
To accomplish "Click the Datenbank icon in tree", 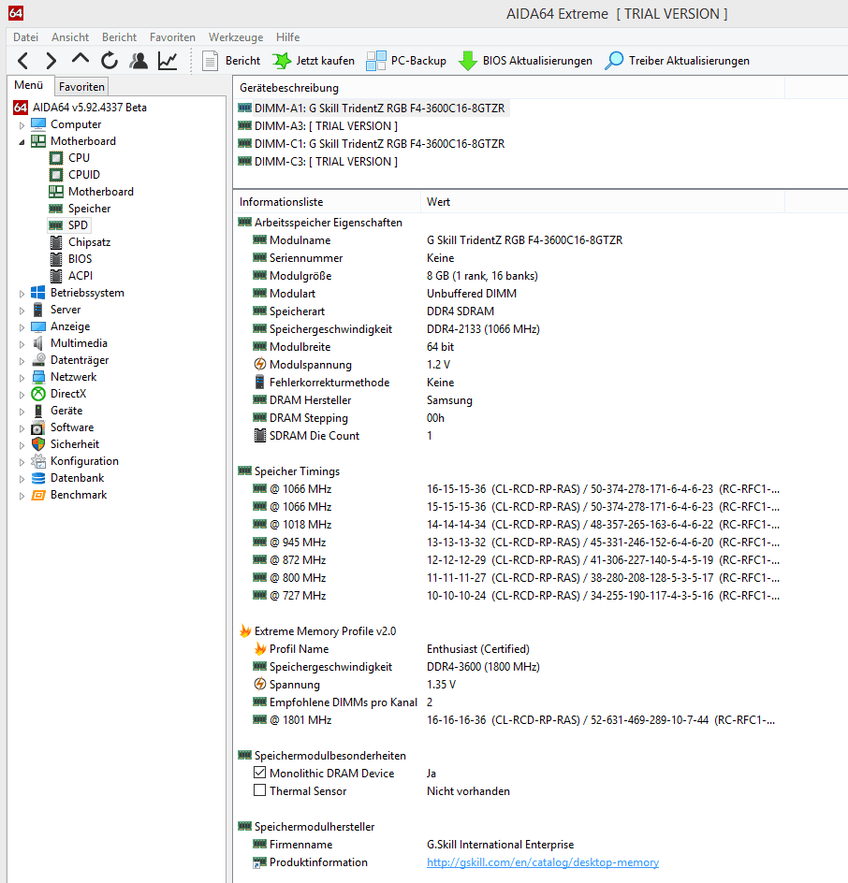I will tap(37, 478).
